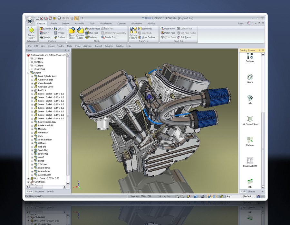Pin the Scene panel with pushpin
Image resolution: width=290 pixels, height=225 pixels.
coord(65,50)
